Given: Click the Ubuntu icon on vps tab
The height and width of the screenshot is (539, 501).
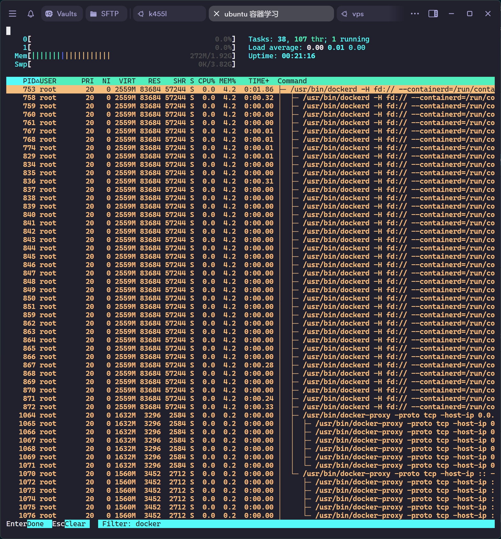Looking at the screenshot, I should pos(344,14).
